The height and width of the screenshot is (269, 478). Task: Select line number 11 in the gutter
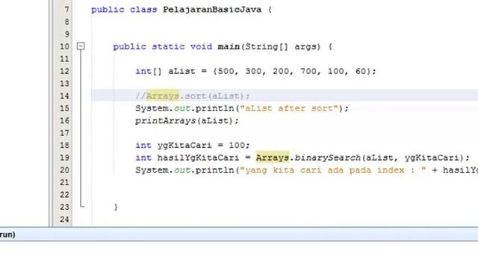(64, 59)
